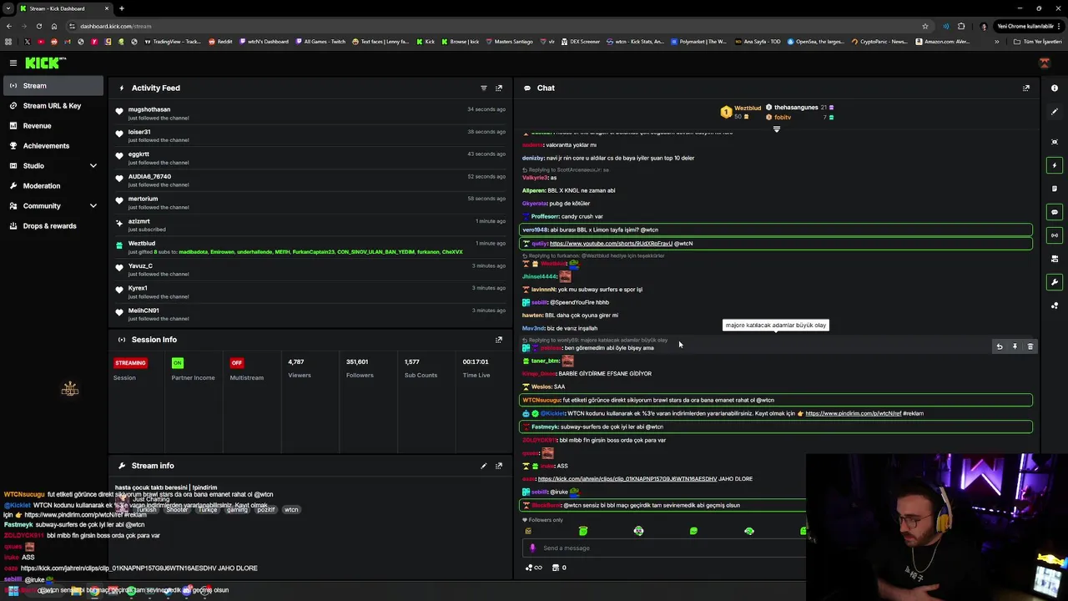
Task: Open the Activity Feed filter icon
Action: pyautogui.click(x=483, y=88)
